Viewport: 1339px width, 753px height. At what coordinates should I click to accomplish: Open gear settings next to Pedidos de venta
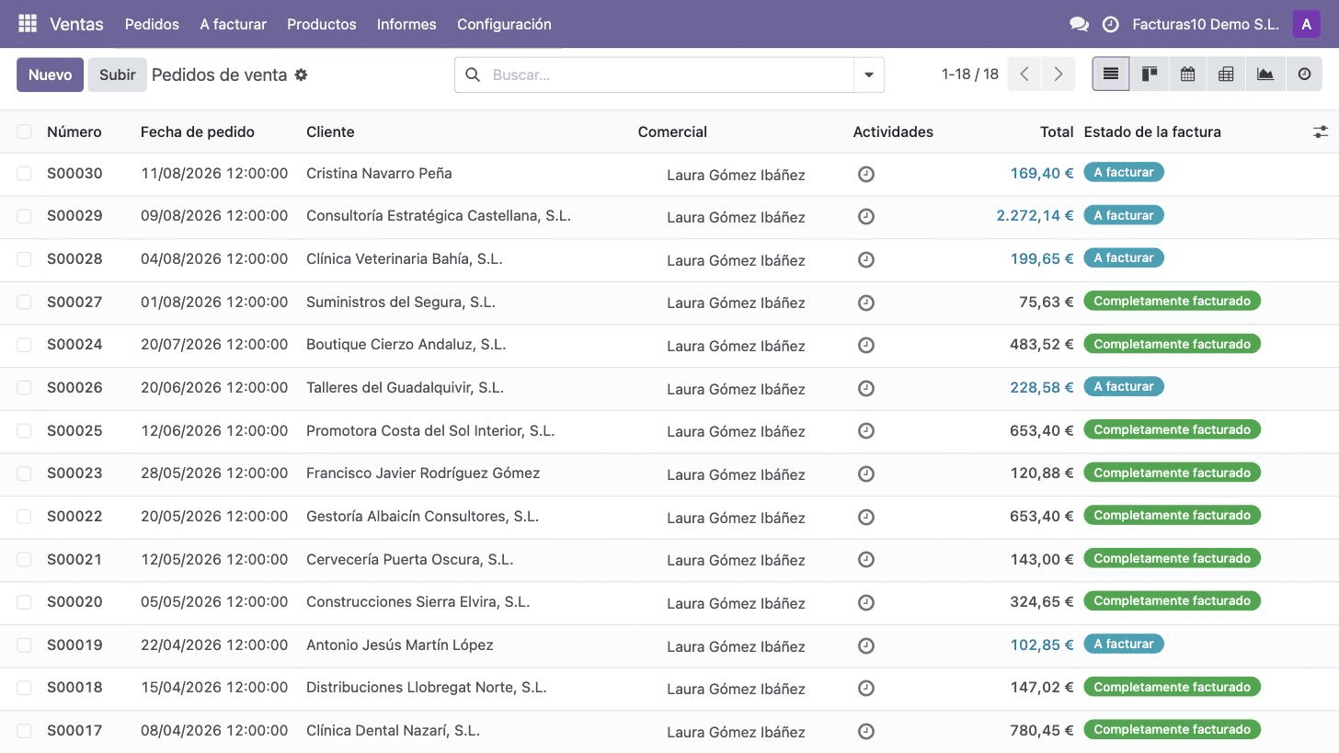(301, 75)
